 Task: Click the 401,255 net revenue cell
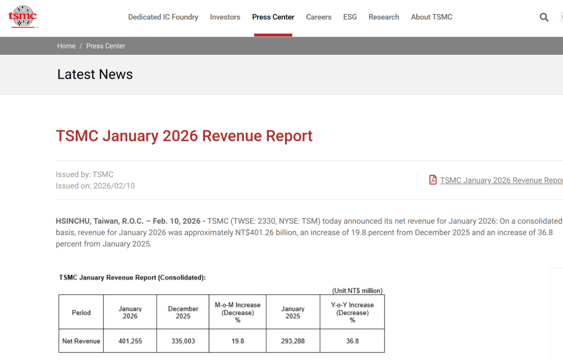point(130,341)
